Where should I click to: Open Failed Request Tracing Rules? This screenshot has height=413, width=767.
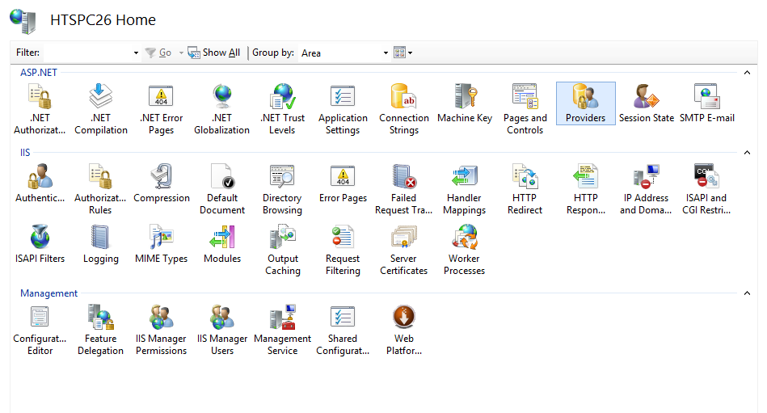[x=403, y=189]
